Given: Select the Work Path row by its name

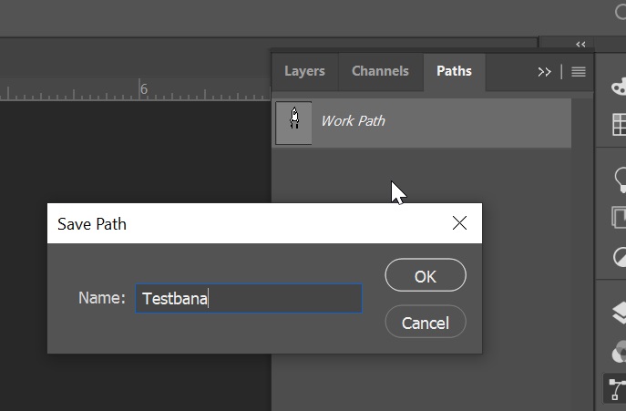Looking at the screenshot, I should pos(353,120).
